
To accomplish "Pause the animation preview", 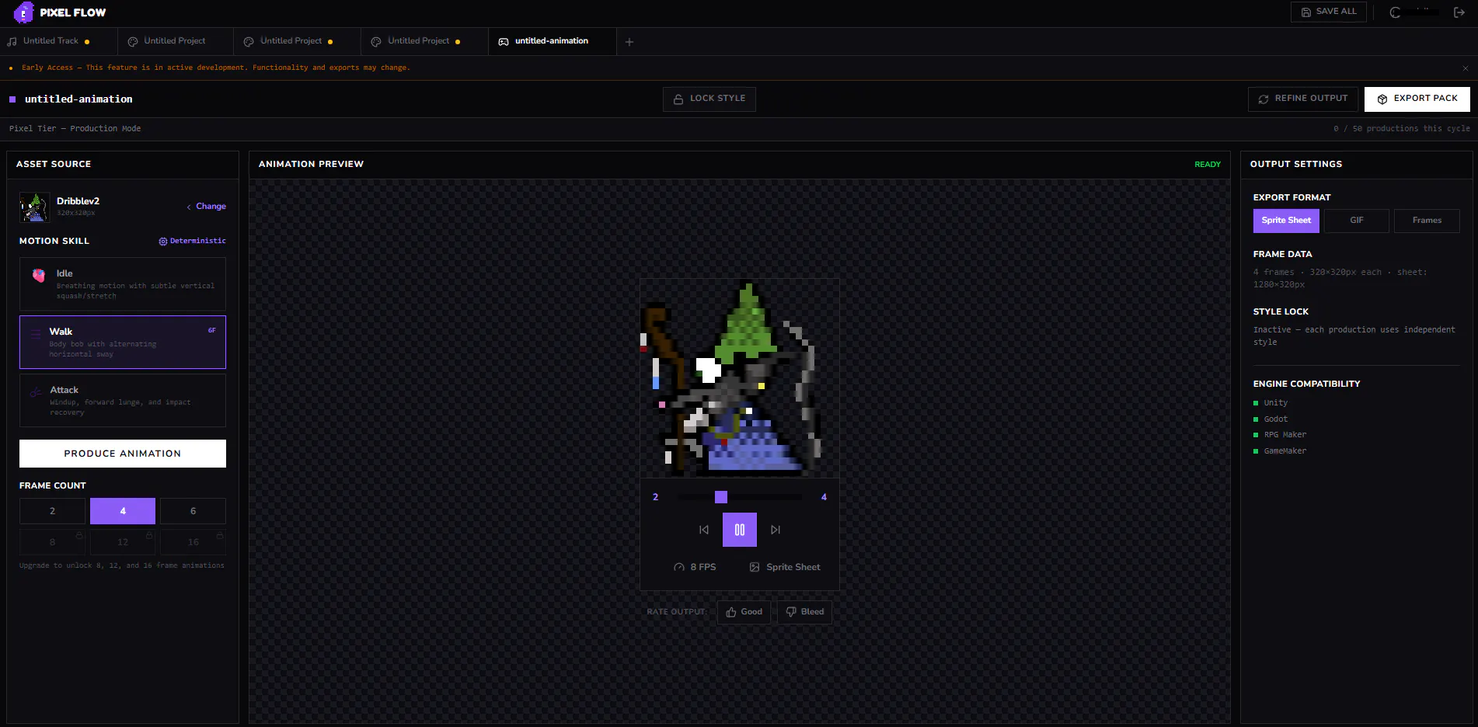I will (740, 530).
